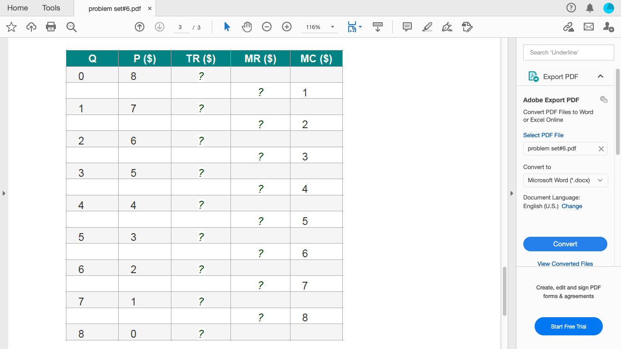621x349 pixels.
Task: Select the Highlight tool
Action: tap(427, 27)
